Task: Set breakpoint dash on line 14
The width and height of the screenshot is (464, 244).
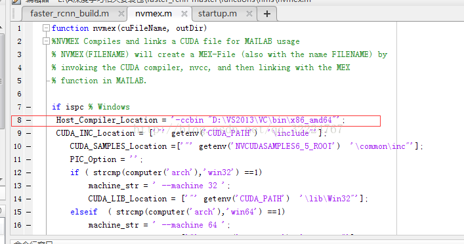Action: pos(28,199)
